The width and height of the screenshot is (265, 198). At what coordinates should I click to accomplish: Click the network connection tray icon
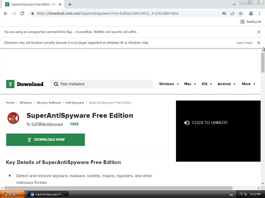coord(241,194)
